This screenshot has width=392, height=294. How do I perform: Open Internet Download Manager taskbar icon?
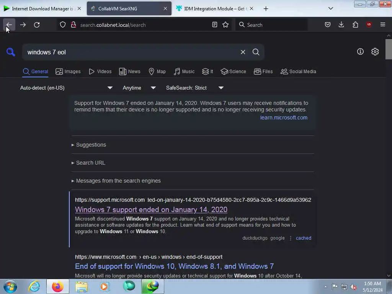[x=153, y=286]
